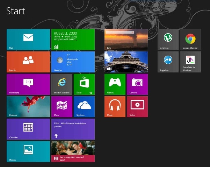Image resolution: width=210 pixels, height=169 pixels.
Task: Open the Maps tile
Action: tap(62, 107)
